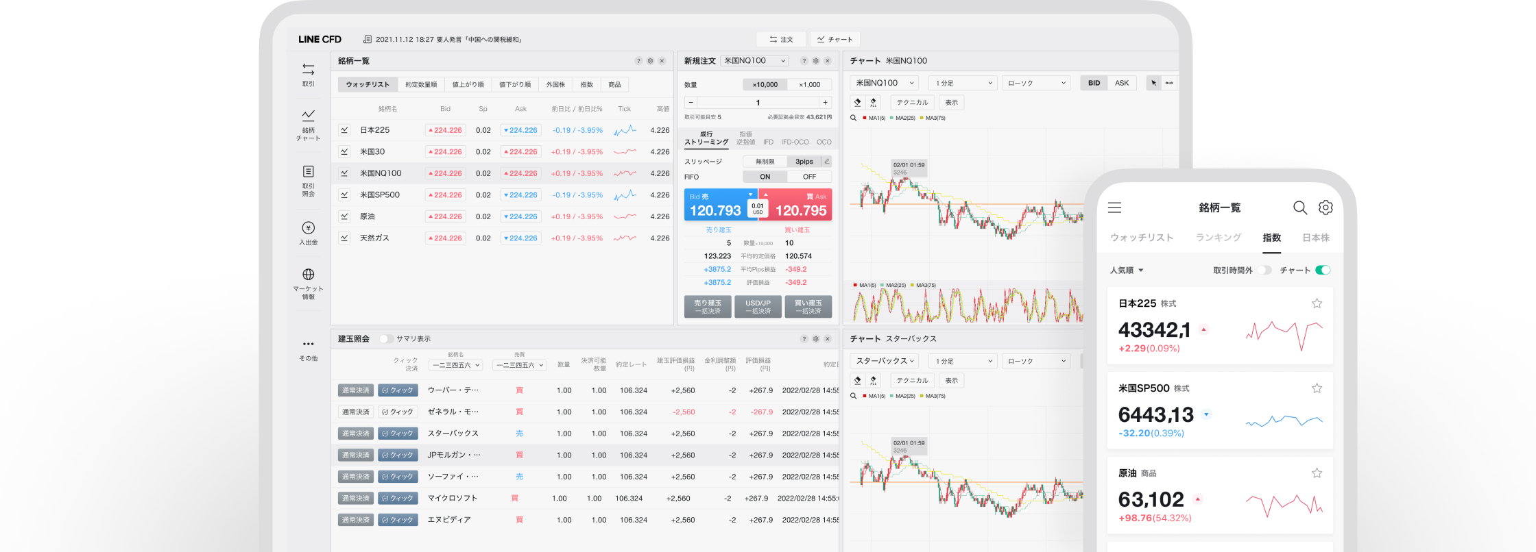Click 売り建玉 一括決済 button
This screenshot has width=1536, height=552.
tap(708, 307)
